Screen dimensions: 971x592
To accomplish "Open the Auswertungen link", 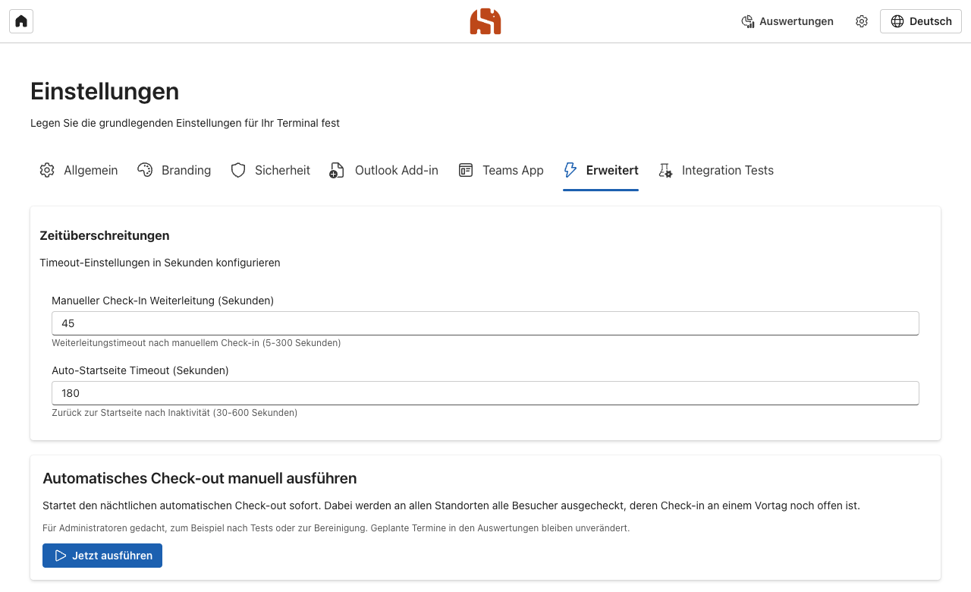I will 787,21.
